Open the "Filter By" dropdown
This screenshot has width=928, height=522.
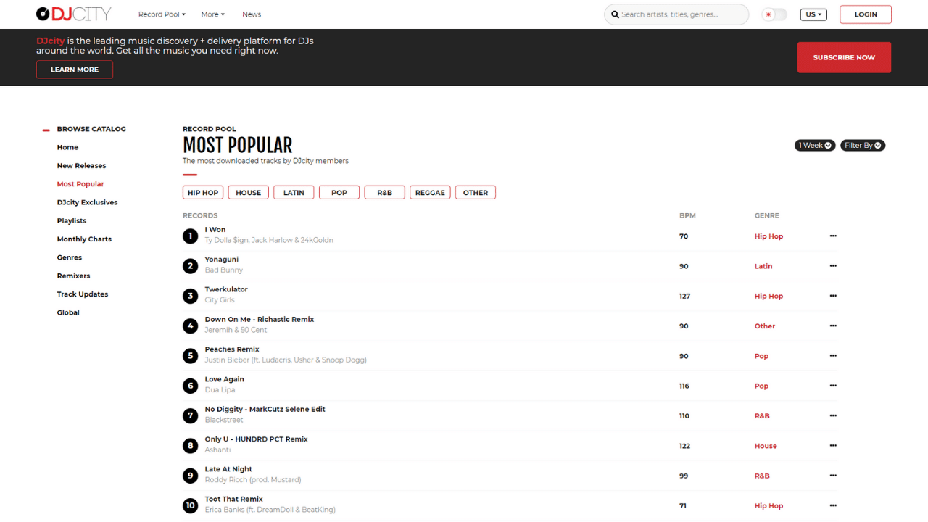click(x=862, y=145)
